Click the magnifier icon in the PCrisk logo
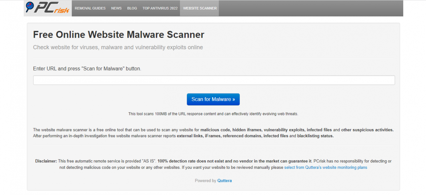Image resolution: width=426 pixels, height=195 pixels. coord(30,6)
